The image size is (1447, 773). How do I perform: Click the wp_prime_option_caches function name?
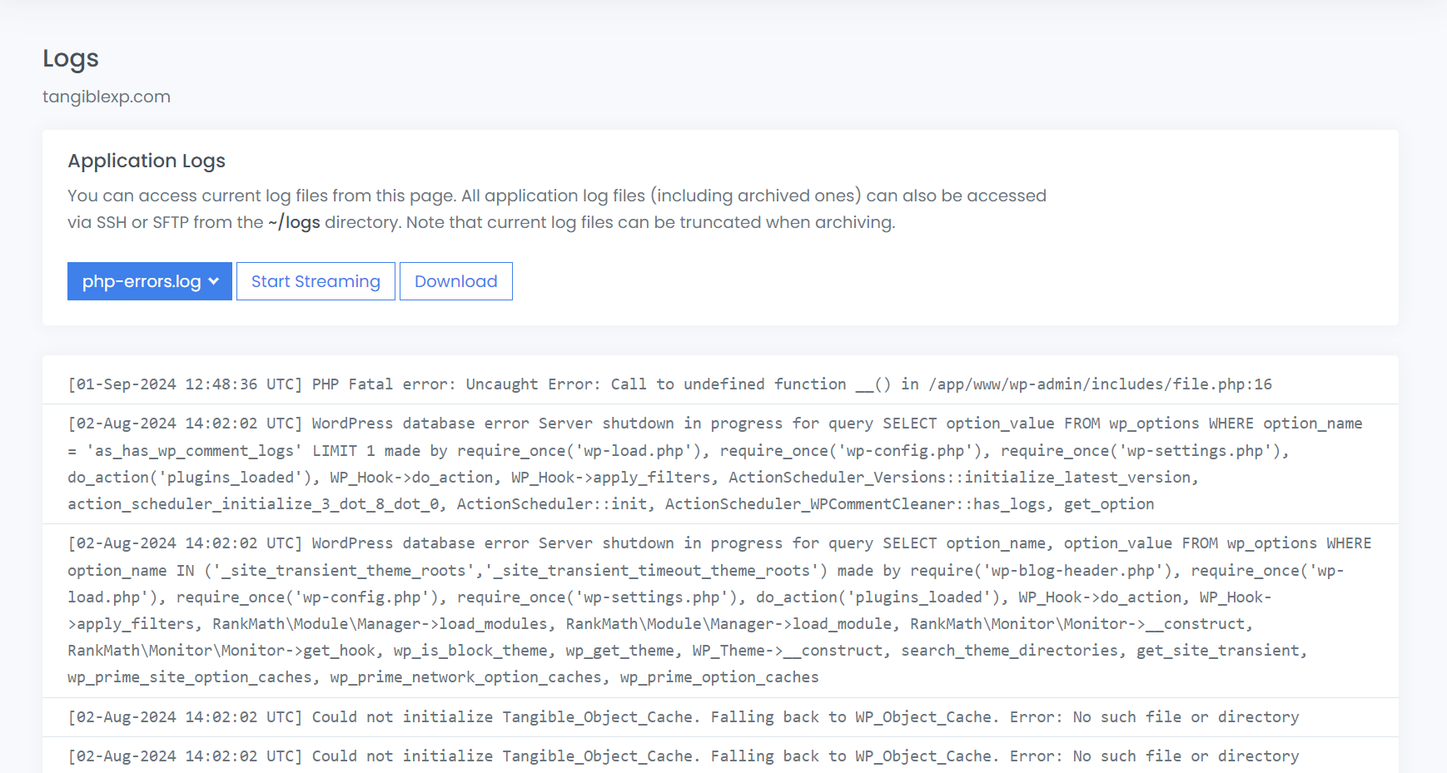click(x=719, y=677)
